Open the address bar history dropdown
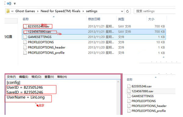This screenshot has height=117, width=183. coord(122,11)
